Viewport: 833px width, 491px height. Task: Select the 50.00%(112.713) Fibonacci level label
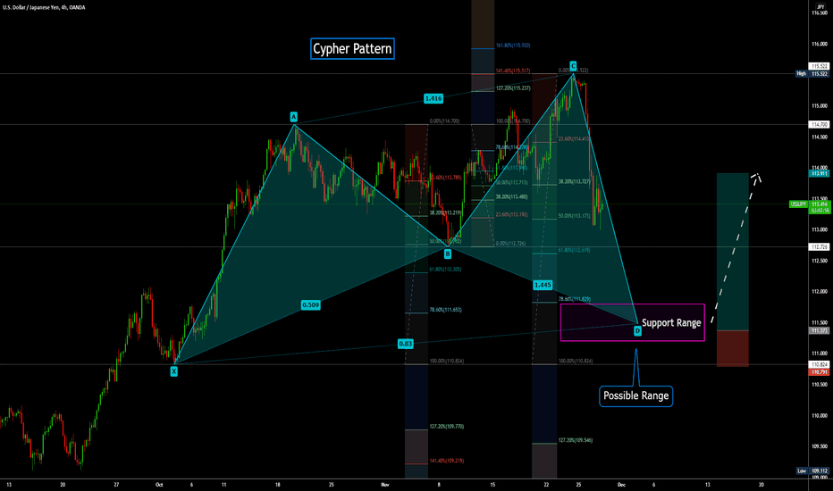(x=511, y=183)
